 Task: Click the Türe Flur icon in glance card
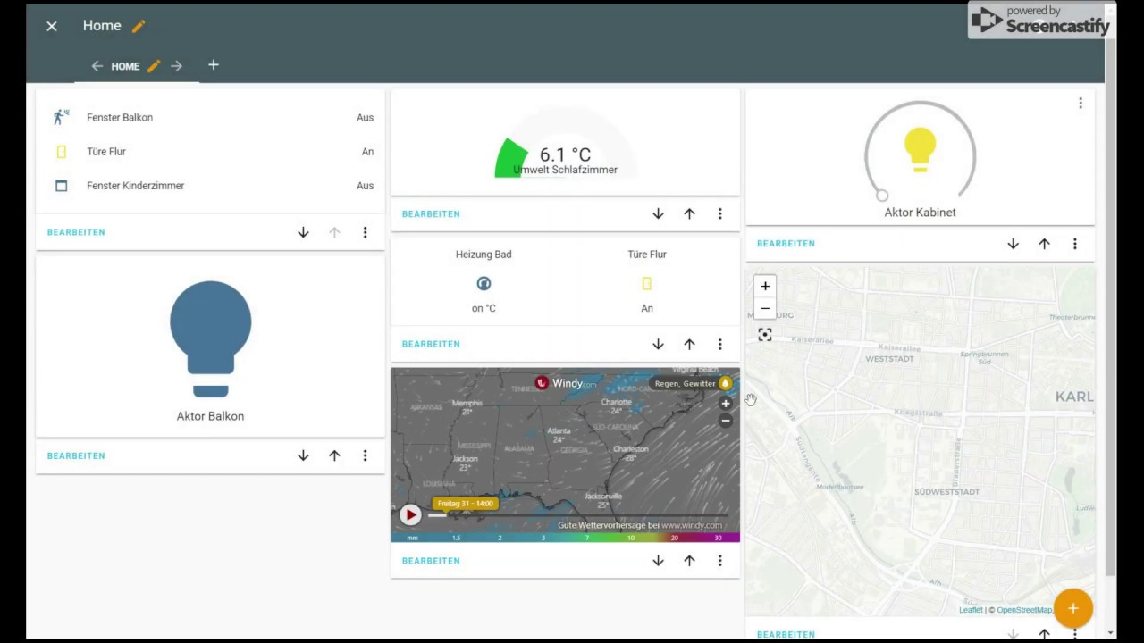click(647, 283)
